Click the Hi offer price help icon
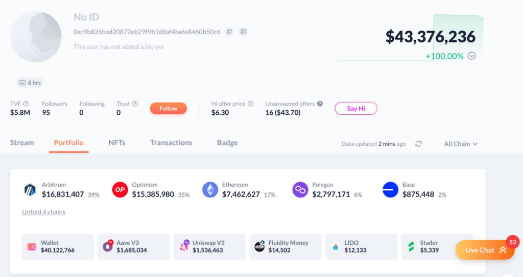The width and height of the screenshot is (523, 277). point(250,104)
